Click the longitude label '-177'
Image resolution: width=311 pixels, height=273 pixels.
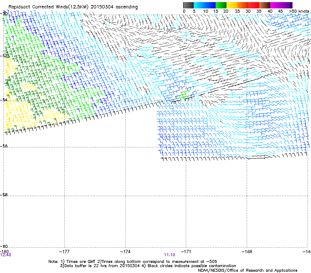(x=64, y=252)
